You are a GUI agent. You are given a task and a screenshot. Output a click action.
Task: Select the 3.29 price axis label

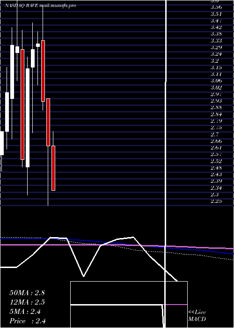click(216, 47)
